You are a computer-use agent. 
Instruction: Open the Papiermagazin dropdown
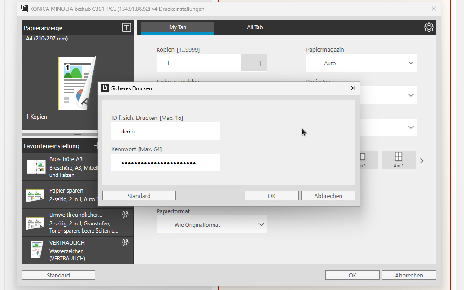click(x=362, y=63)
